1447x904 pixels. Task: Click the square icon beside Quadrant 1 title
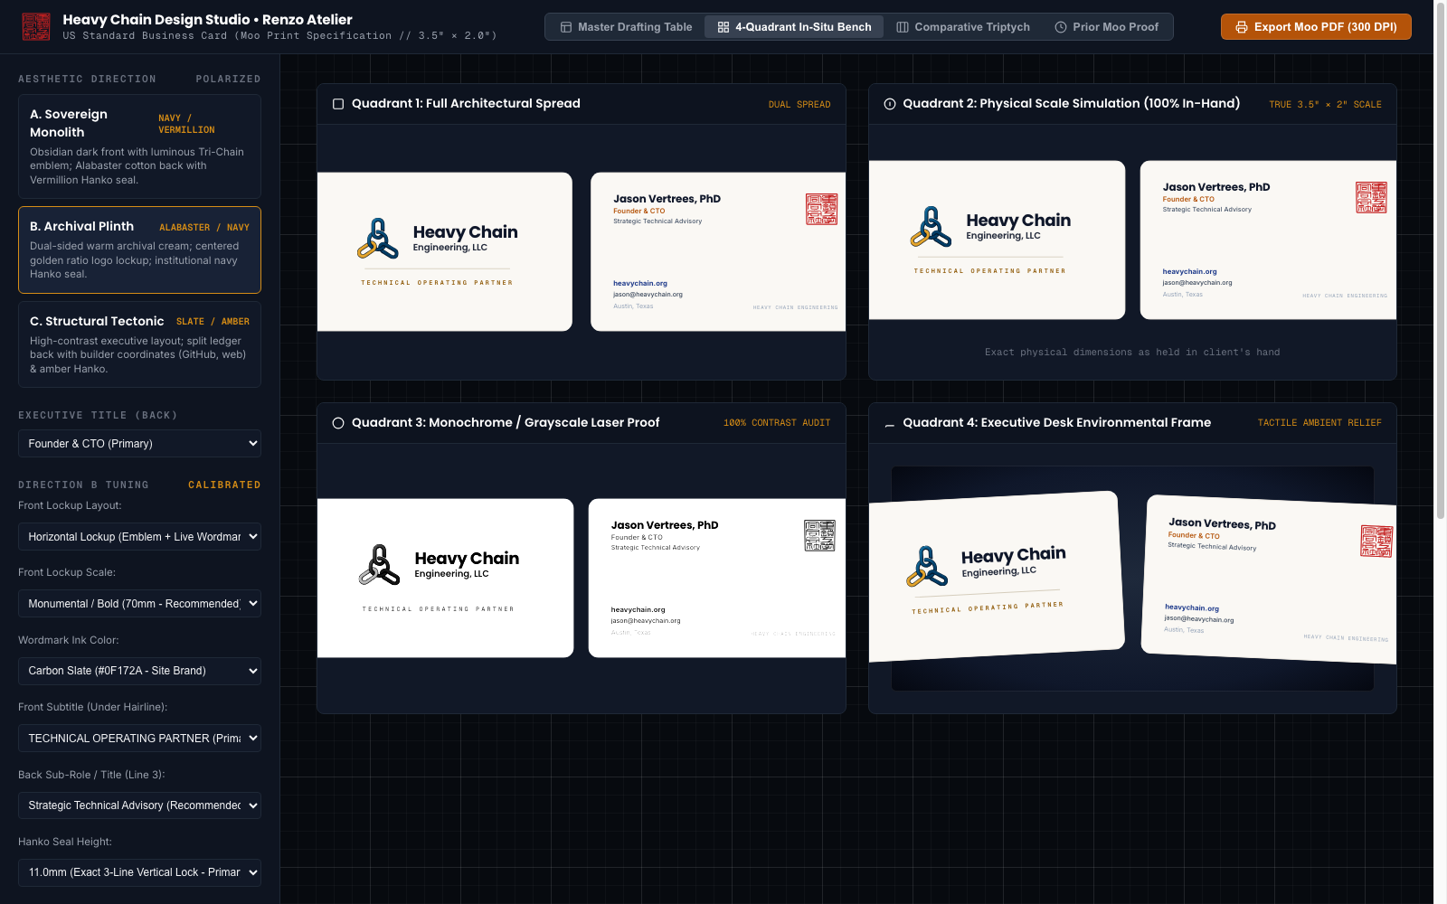[338, 104]
